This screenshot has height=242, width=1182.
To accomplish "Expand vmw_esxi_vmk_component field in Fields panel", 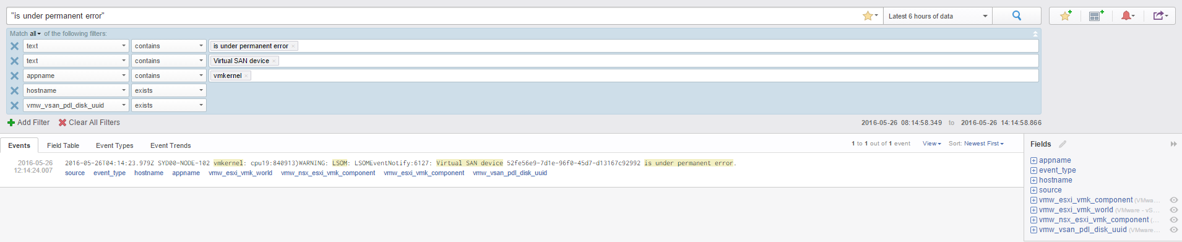I will 1033,200.
